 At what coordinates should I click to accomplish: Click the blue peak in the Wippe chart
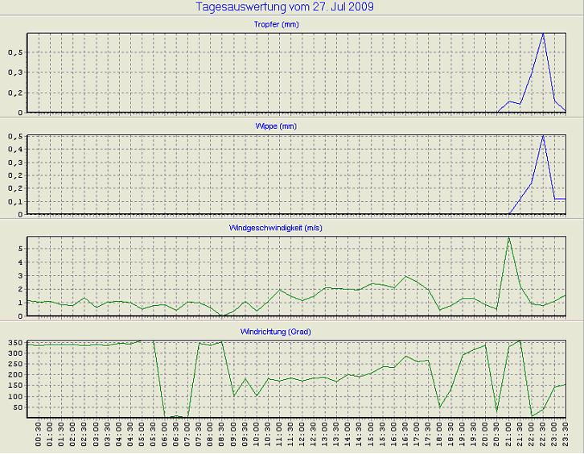click(544, 136)
